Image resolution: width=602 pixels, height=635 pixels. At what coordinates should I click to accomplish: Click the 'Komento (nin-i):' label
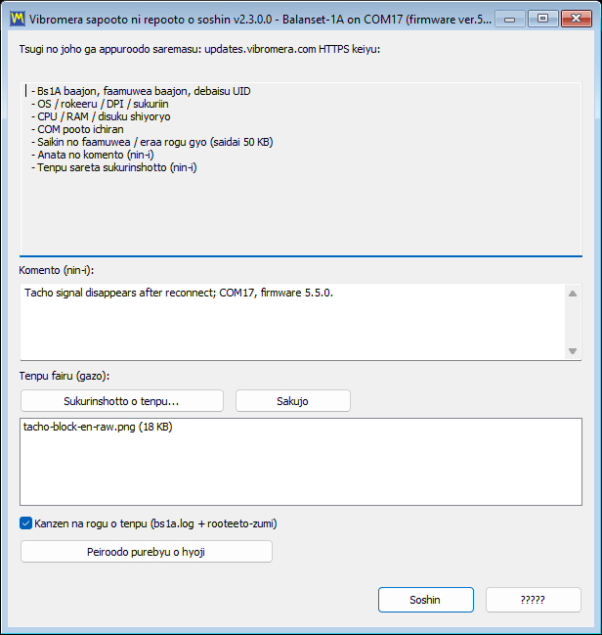tap(57, 270)
